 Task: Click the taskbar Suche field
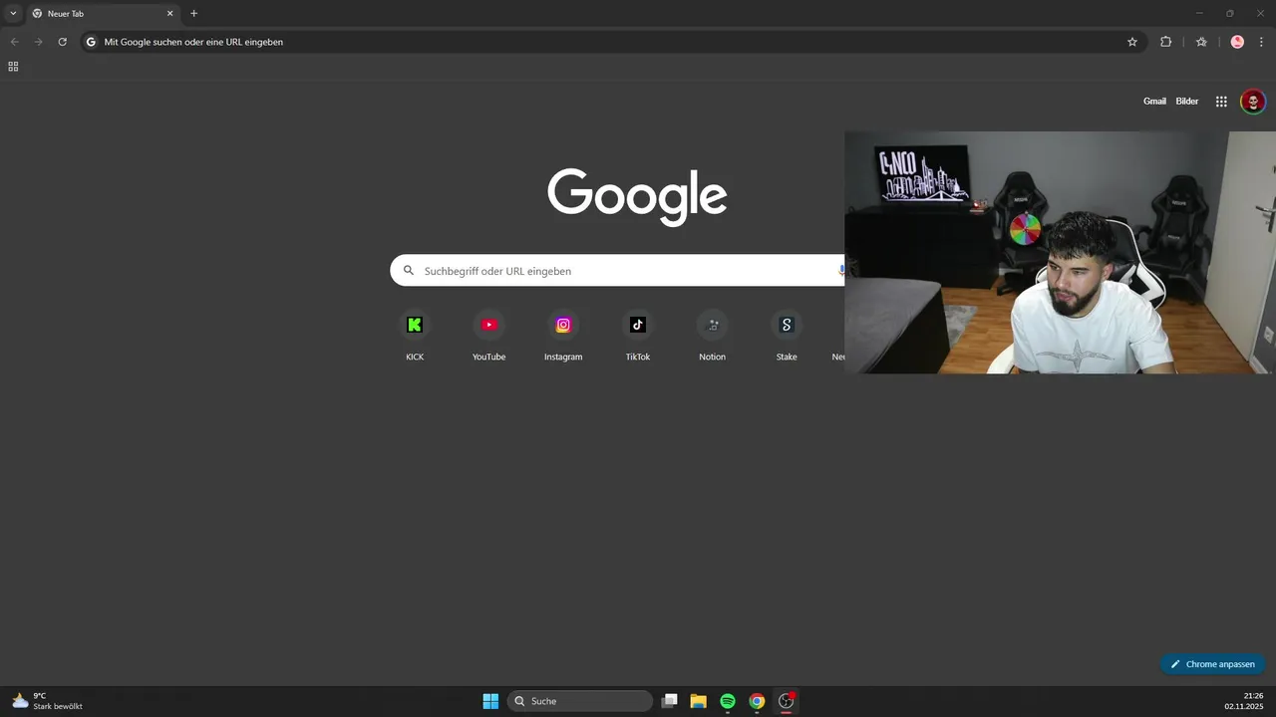580,701
